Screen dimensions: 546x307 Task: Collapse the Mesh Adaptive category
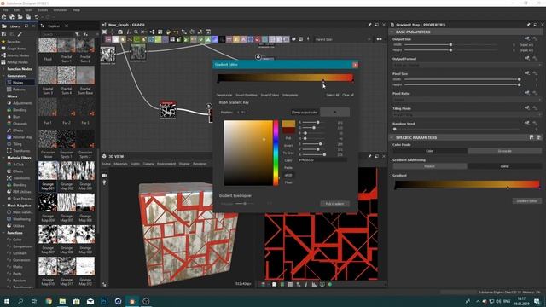point(3,206)
